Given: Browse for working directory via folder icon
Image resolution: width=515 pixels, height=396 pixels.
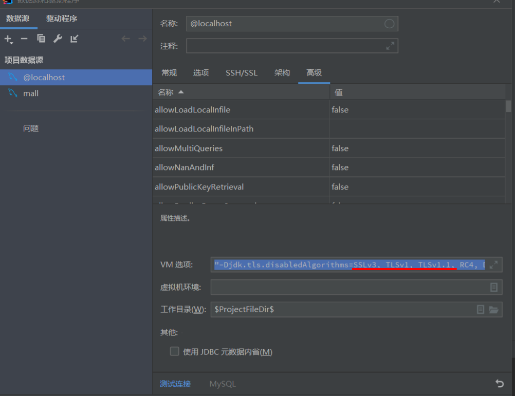Looking at the screenshot, I should coord(495,309).
